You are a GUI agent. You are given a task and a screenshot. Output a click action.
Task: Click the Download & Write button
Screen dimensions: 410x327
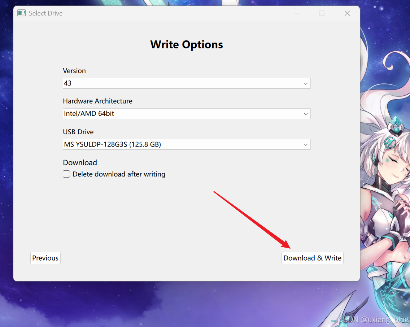pyautogui.click(x=312, y=258)
